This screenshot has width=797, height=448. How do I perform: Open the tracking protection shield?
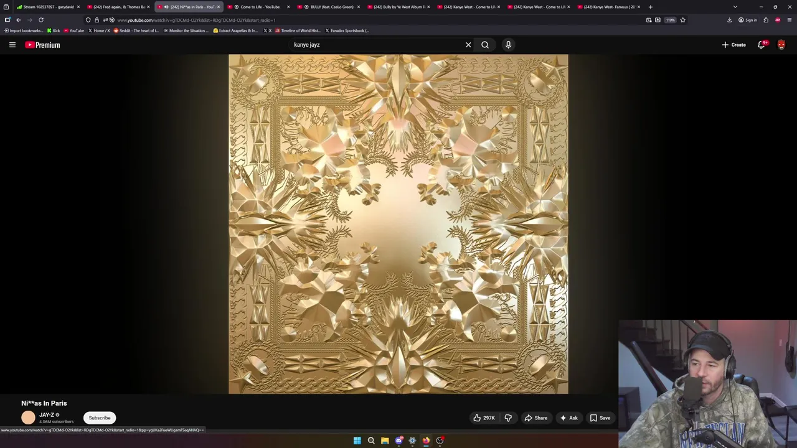(x=88, y=20)
